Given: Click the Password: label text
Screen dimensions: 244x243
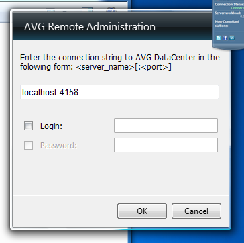Looking at the screenshot, I should [x=58, y=146].
